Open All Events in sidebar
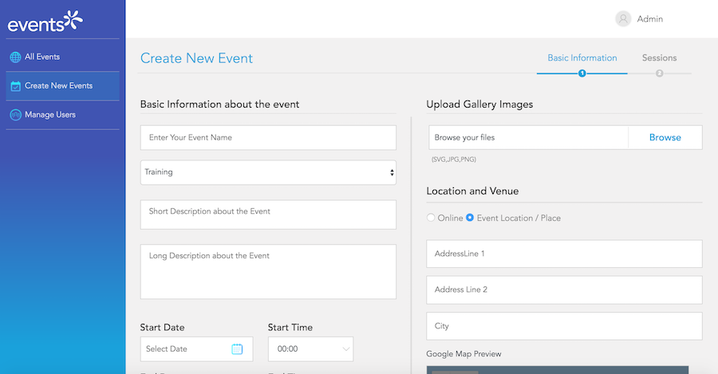Viewport: 718px width, 374px height. [62, 57]
